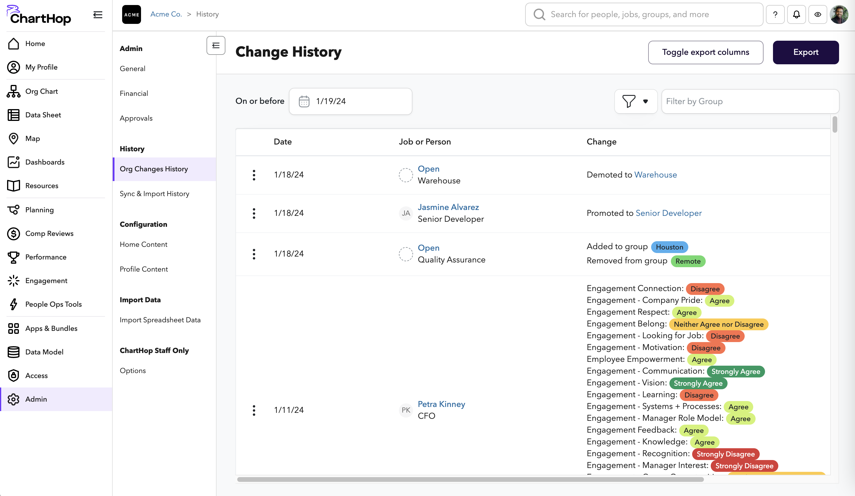
Task: Collapse the Admin settings panel
Action: (x=216, y=45)
